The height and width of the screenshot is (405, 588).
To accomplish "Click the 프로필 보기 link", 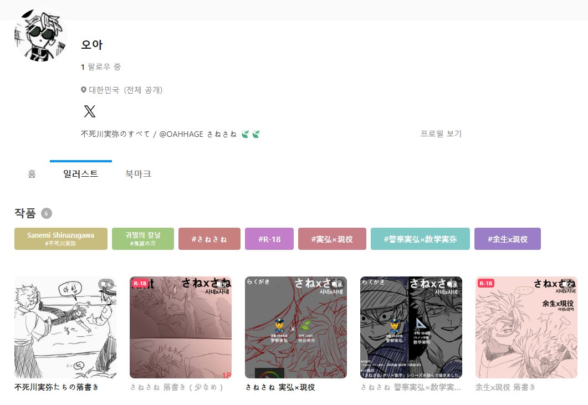I will [441, 134].
